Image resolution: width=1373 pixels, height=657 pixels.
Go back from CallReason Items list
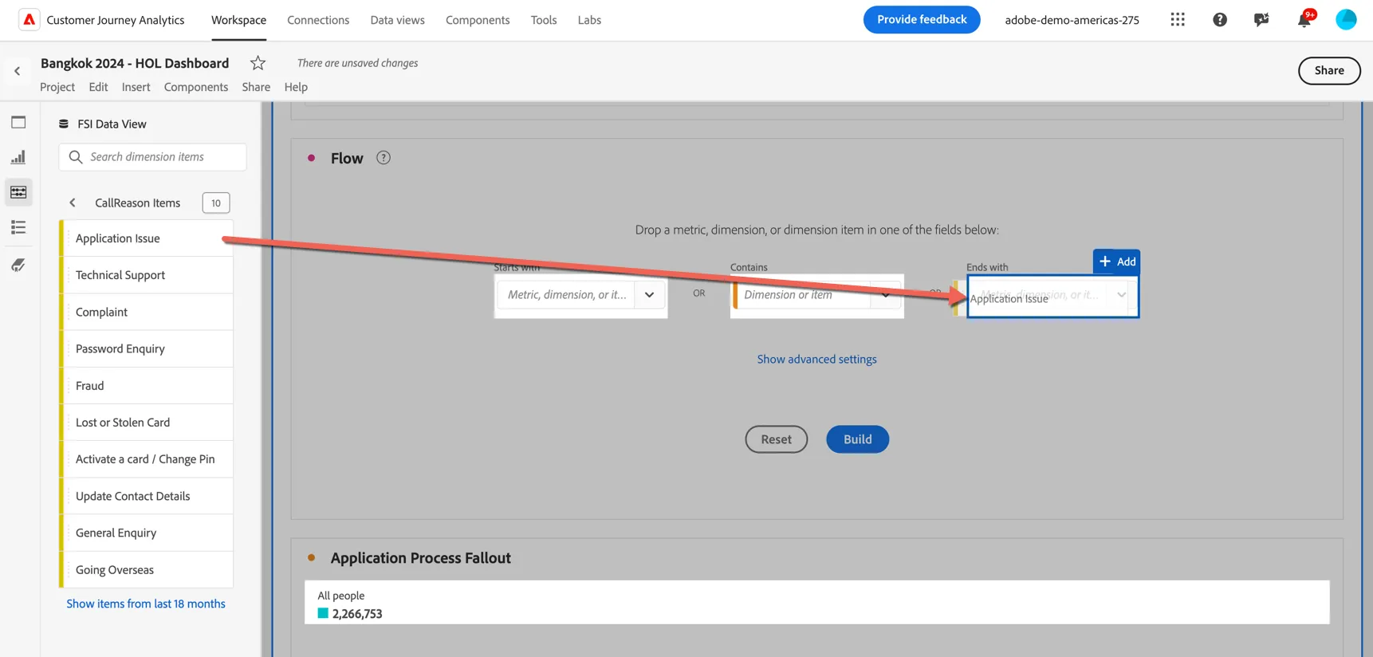tap(73, 203)
